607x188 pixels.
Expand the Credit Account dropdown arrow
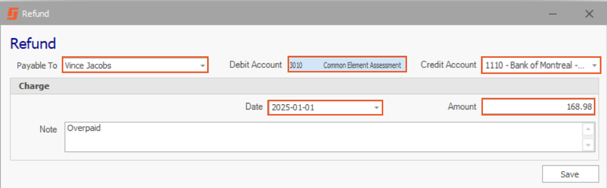[x=594, y=65]
